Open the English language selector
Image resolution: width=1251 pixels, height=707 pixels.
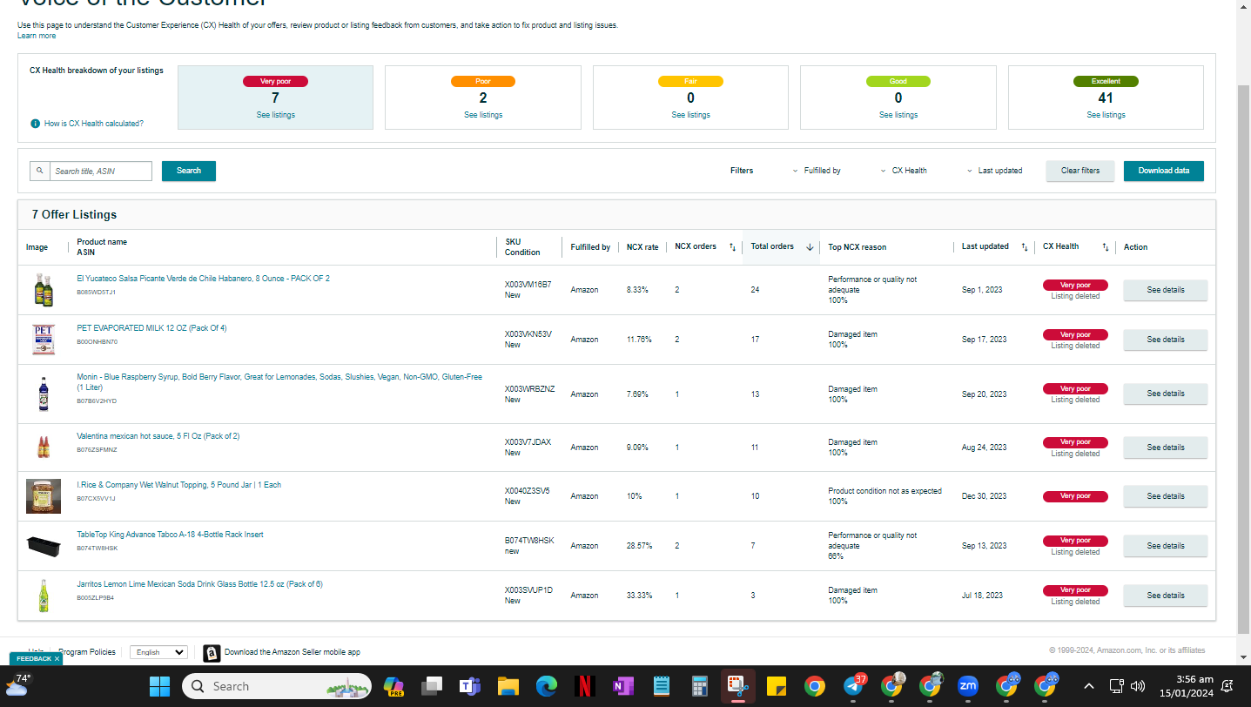[158, 652]
